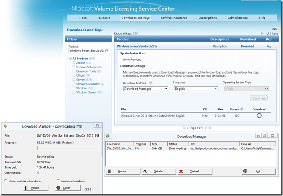
Task: Enable Close window when done
Action: (6, 181)
